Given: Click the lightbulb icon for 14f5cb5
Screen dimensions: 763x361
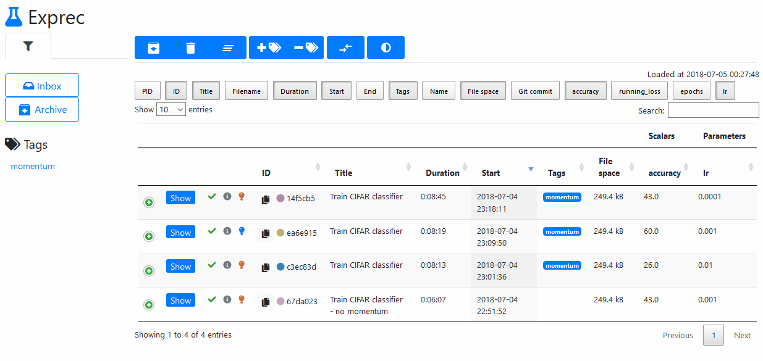Looking at the screenshot, I should [242, 196].
